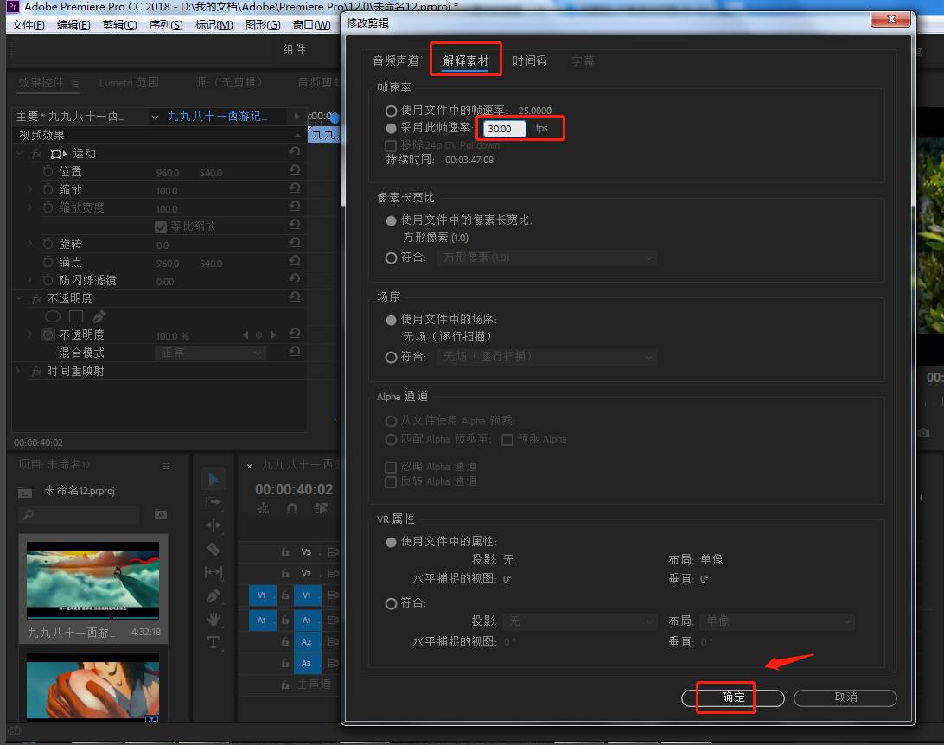Select the Razor tool in the timeline toolbar
The width and height of the screenshot is (944, 745).
tap(214, 547)
